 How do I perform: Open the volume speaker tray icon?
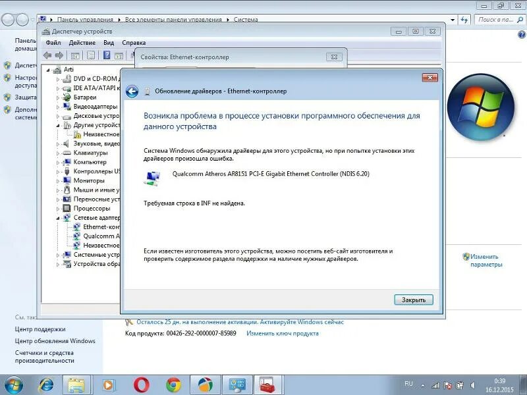(472, 385)
